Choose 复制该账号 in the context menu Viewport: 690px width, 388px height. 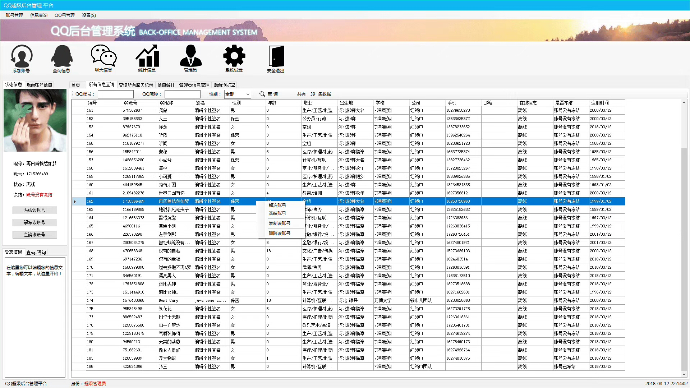tap(280, 223)
